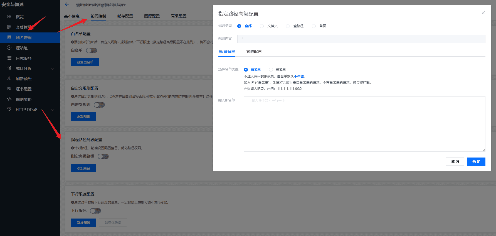
Task: Switch to the 其他配置 tab
Action: click(x=254, y=51)
